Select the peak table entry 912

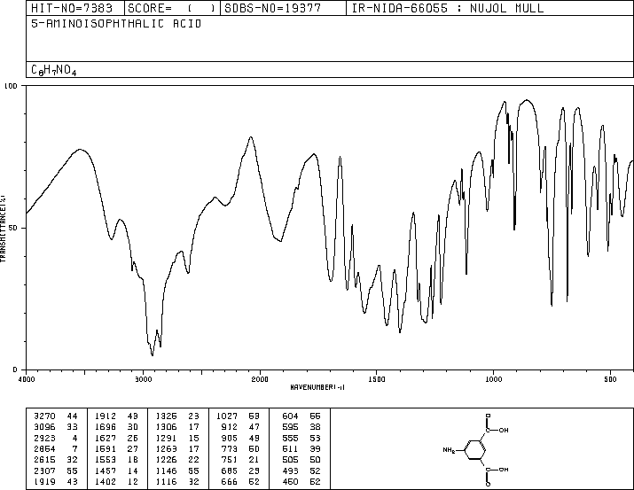(230, 427)
